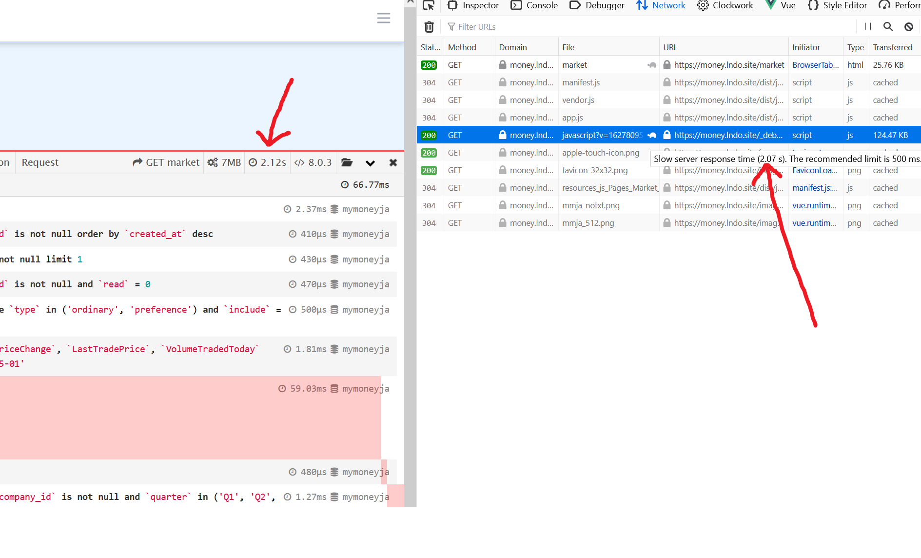
Task: Click the 2.12s clock response time icon
Action: click(x=254, y=162)
